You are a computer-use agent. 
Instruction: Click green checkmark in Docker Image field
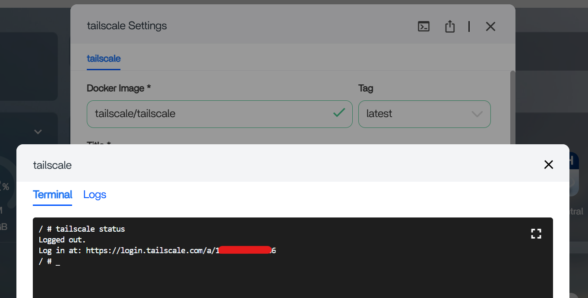[339, 113]
